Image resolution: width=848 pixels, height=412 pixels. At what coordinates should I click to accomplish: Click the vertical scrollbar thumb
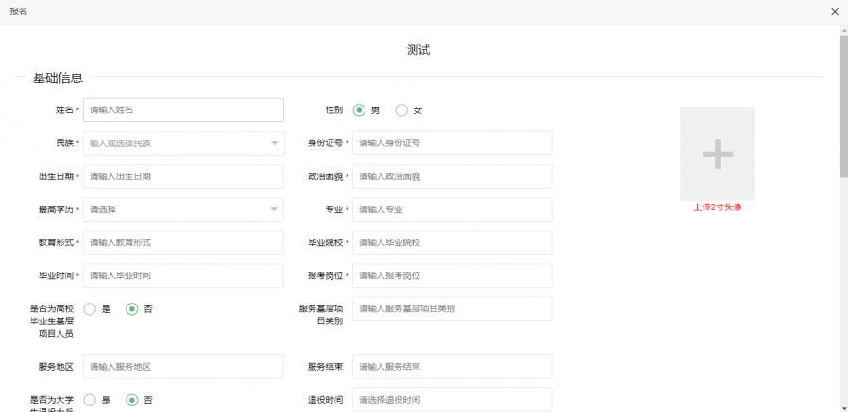tap(843, 106)
